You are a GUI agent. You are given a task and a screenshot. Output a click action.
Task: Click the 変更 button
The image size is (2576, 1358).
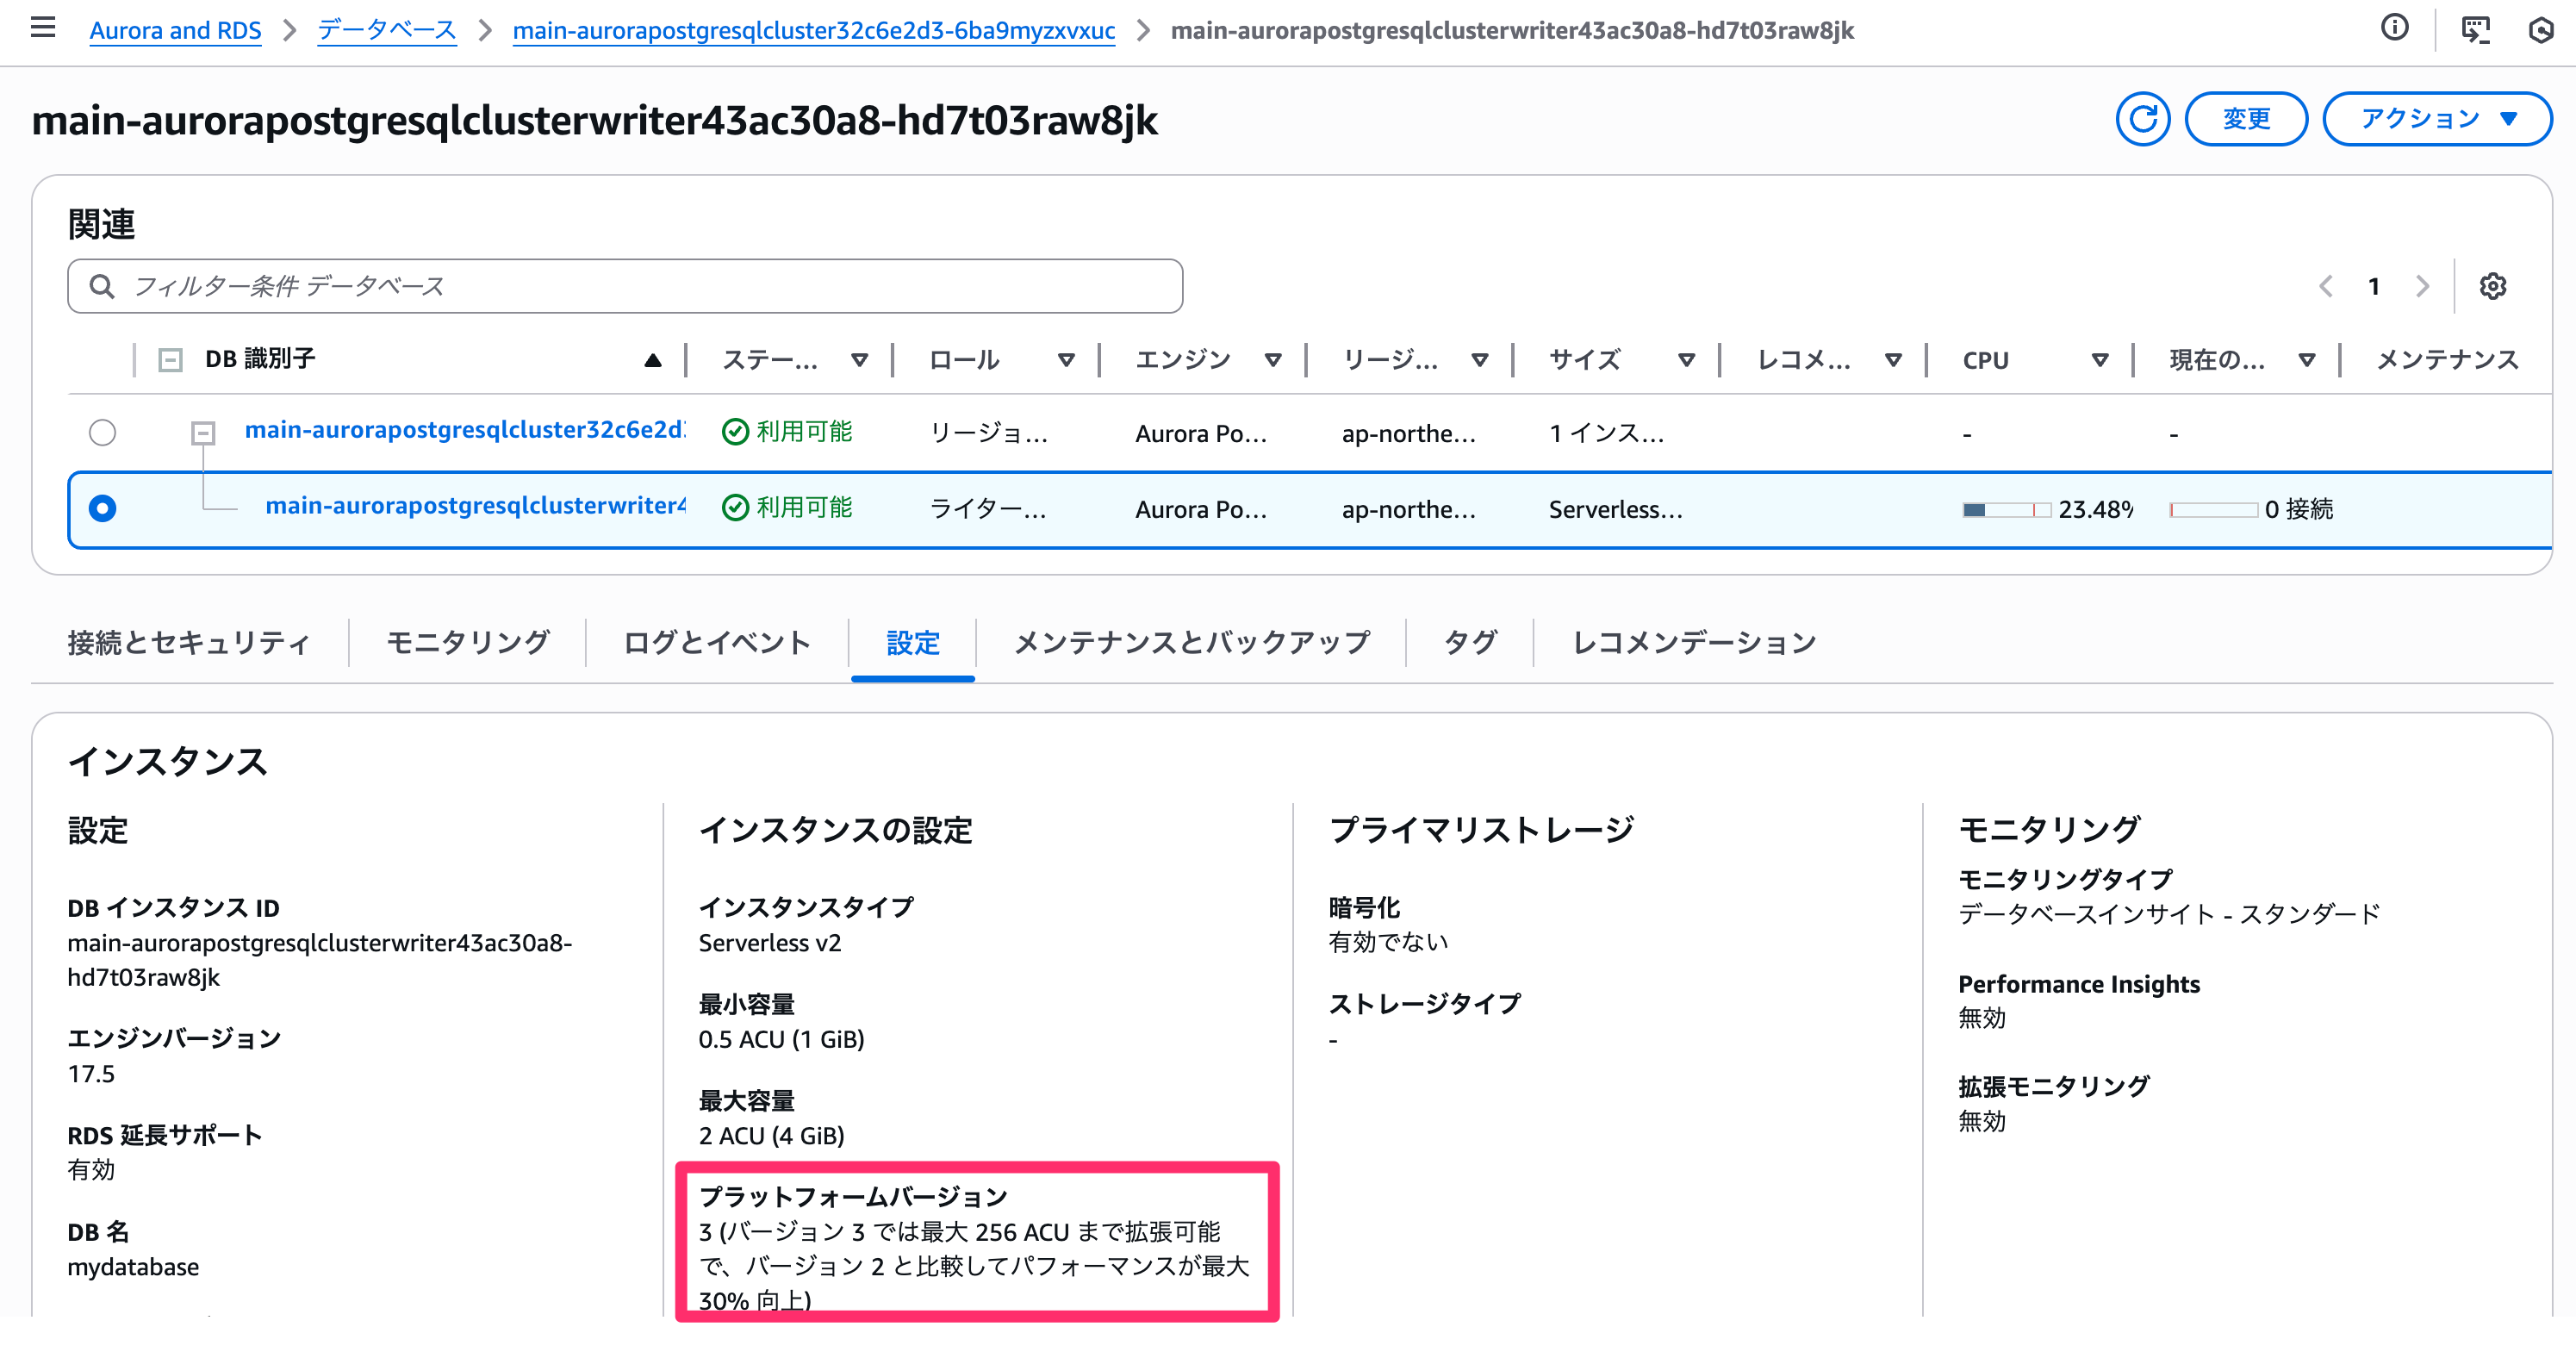2246,119
